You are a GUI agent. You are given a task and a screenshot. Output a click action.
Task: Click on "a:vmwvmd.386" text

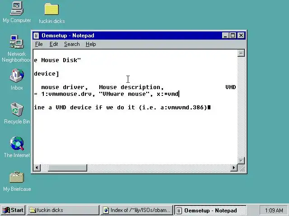pyautogui.click(x=182, y=108)
